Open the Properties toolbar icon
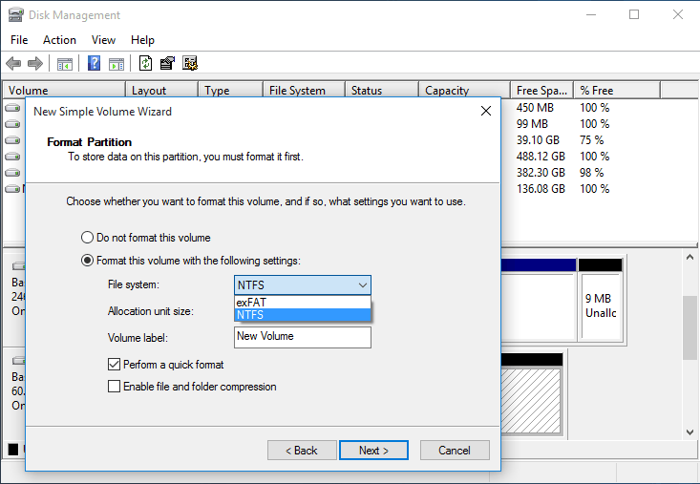Viewport: 700px width, 484px height. click(167, 63)
